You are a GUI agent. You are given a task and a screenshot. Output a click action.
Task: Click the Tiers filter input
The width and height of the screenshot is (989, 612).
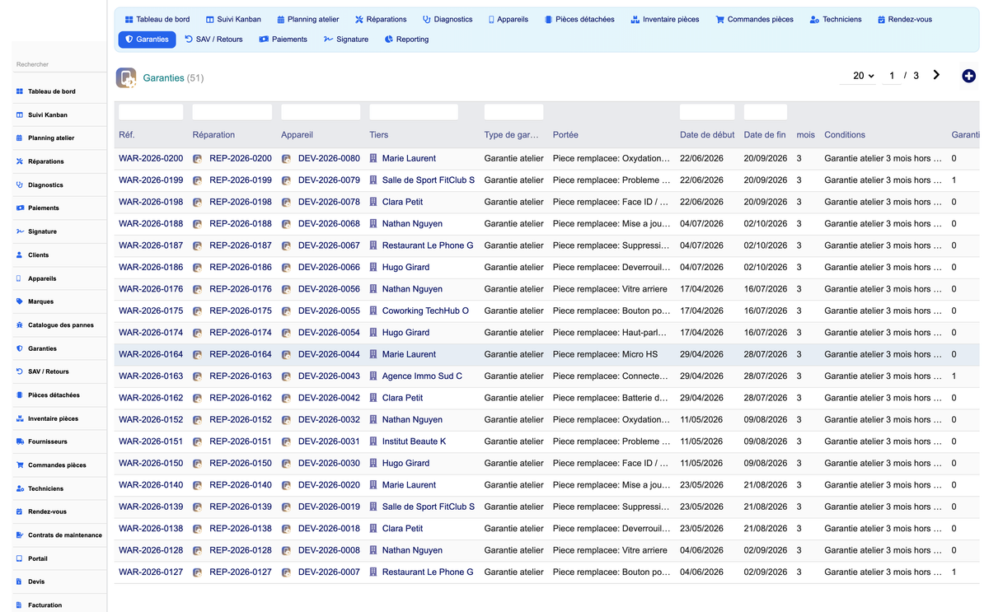pos(414,112)
